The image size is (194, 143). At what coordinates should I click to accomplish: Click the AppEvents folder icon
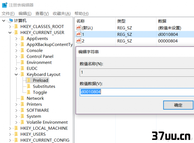pos(22,38)
